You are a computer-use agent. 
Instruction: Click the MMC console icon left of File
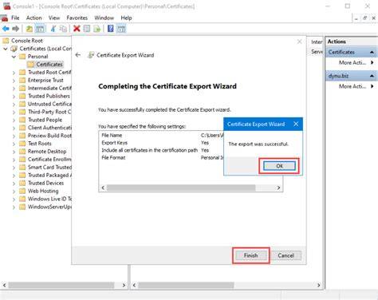4,18
